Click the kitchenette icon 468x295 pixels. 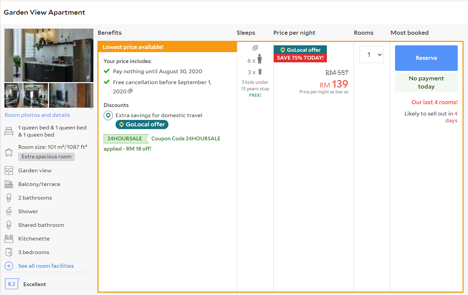click(x=9, y=239)
